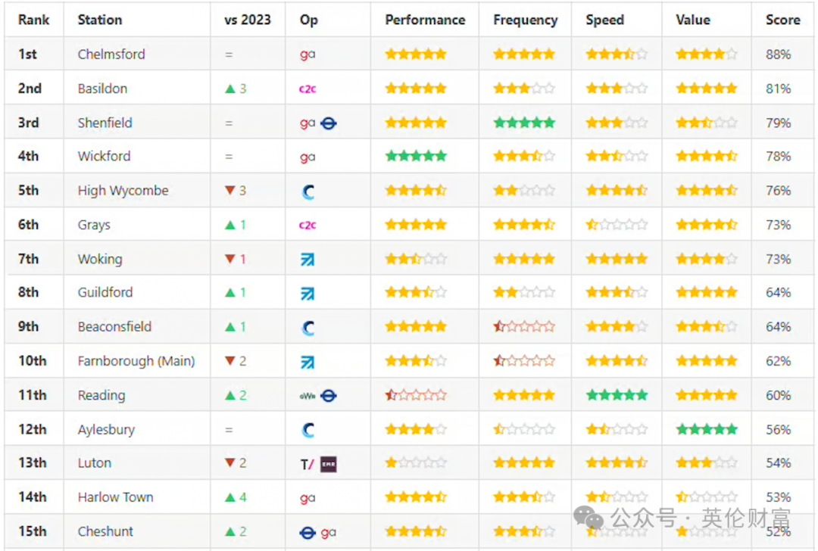Click the Greater Anglia logo in Chelmsford row
Screen dimensions: 818x551
pyautogui.click(x=308, y=54)
